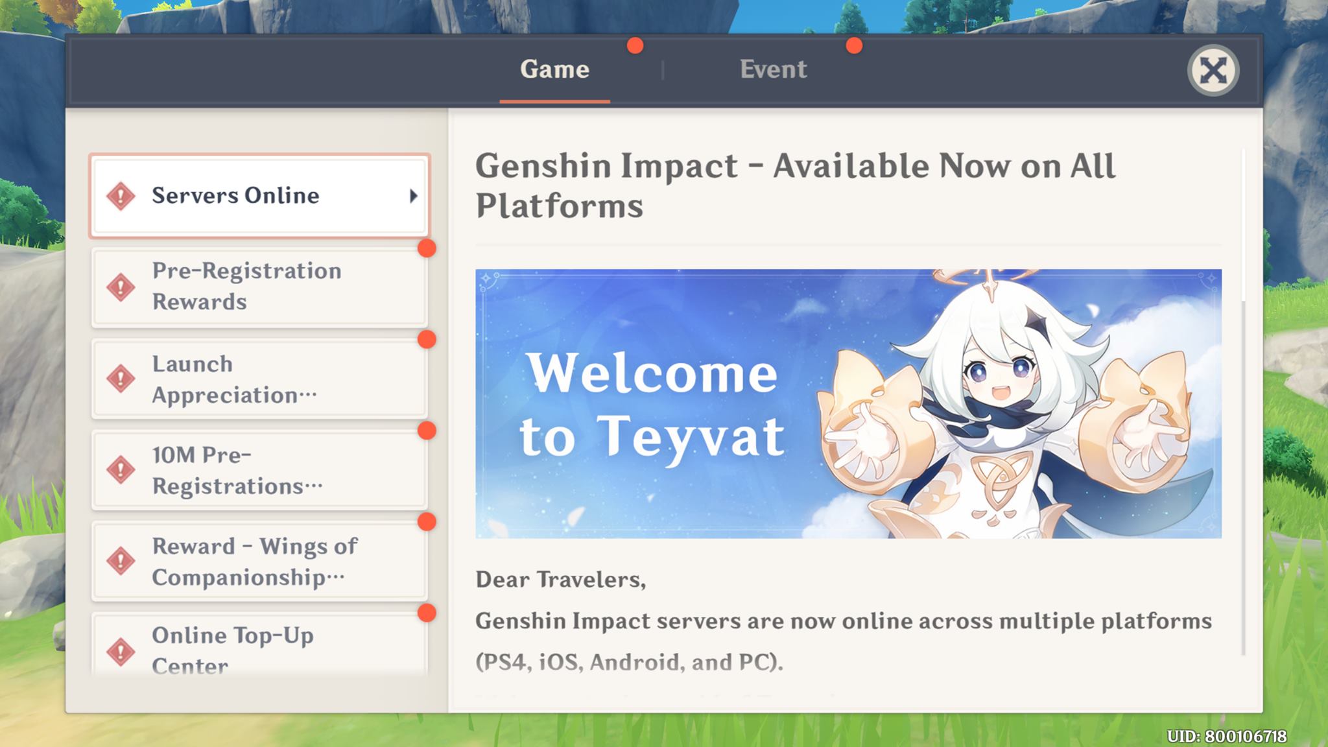Screen dimensions: 1328x747
Task: Click the 'Dear Travelers,' greeting text
Action: click(560, 580)
